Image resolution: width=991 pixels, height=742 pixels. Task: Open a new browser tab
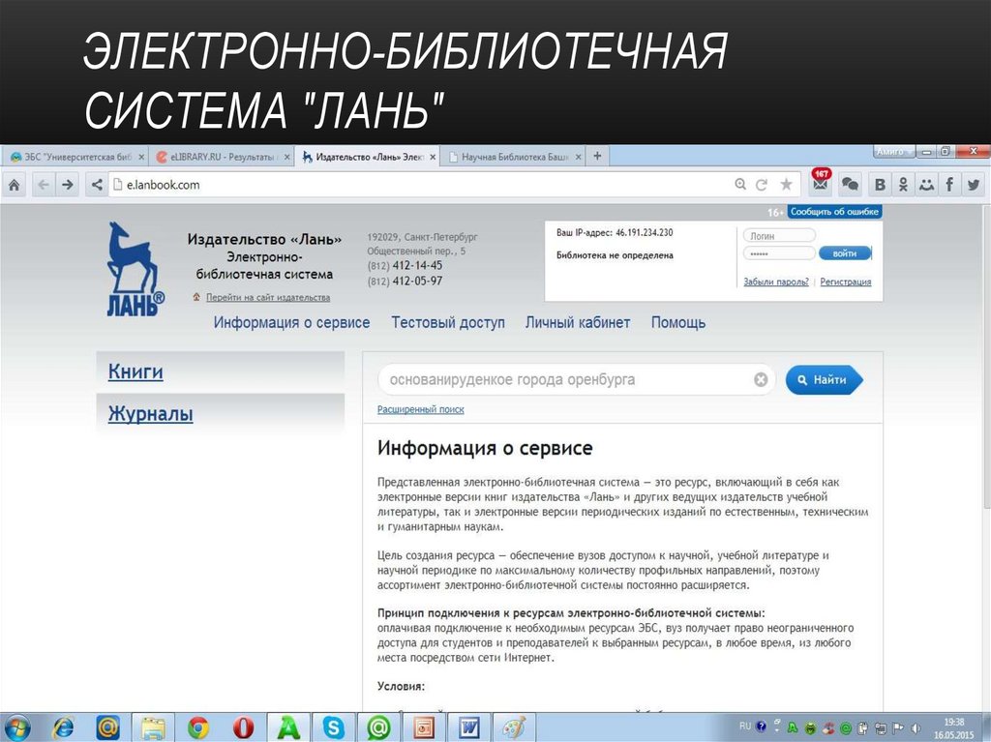(597, 156)
